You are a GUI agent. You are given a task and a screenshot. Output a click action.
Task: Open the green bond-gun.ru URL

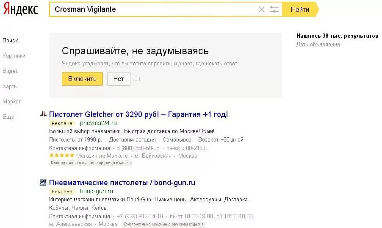[97, 191]
